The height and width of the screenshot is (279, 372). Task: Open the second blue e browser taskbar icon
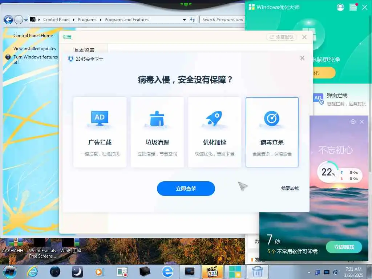(x=167, y=272)
